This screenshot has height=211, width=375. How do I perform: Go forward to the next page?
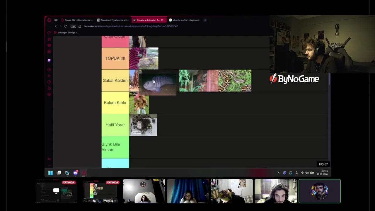[60, 26]
